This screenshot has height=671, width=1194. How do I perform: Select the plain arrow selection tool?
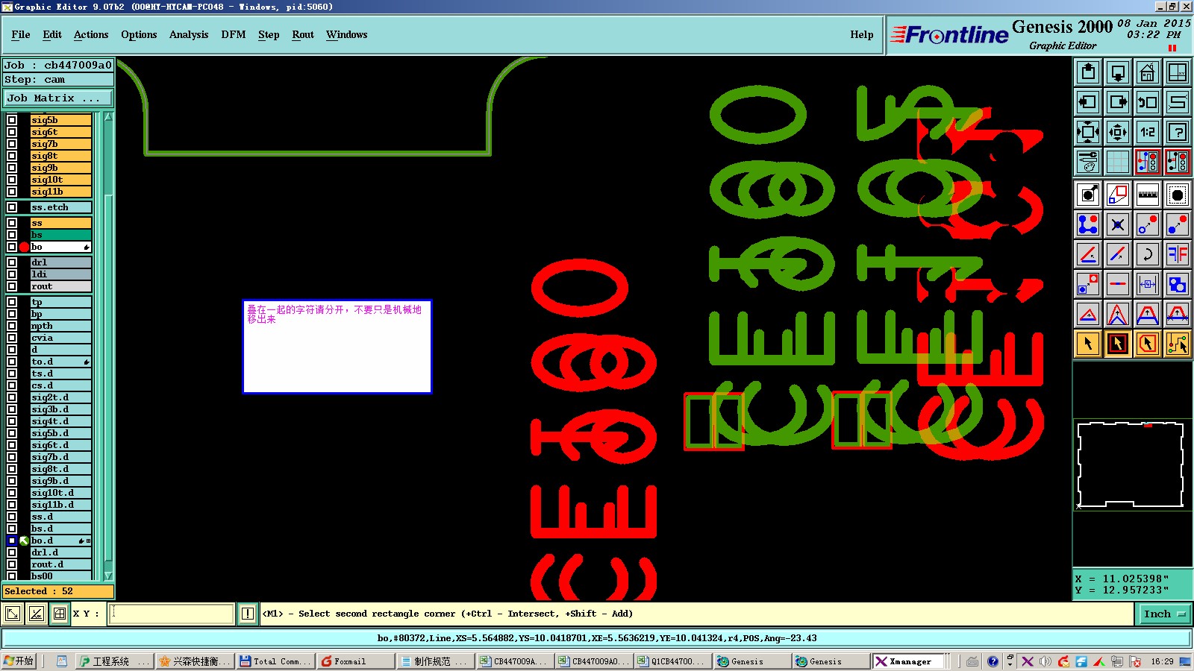(x=1088, y=344)
